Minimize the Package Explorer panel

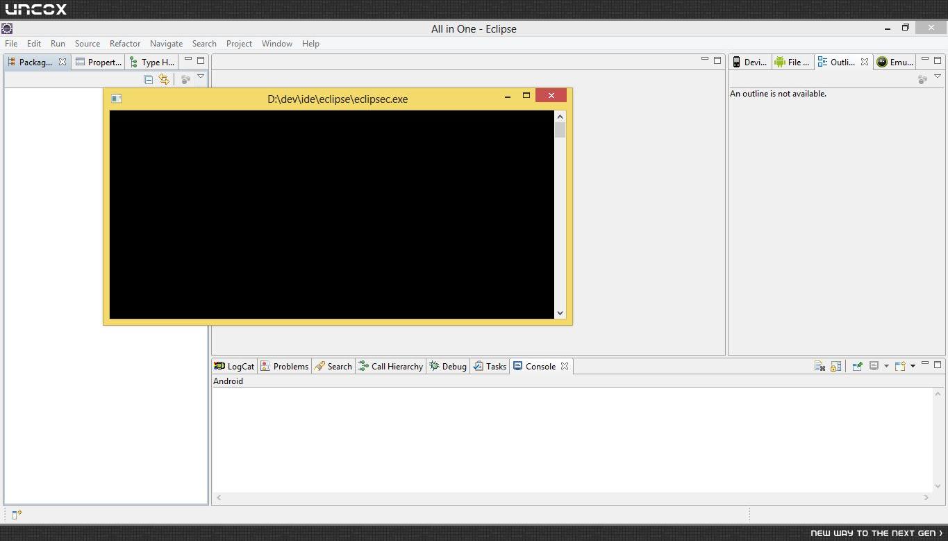click(188, 60)
